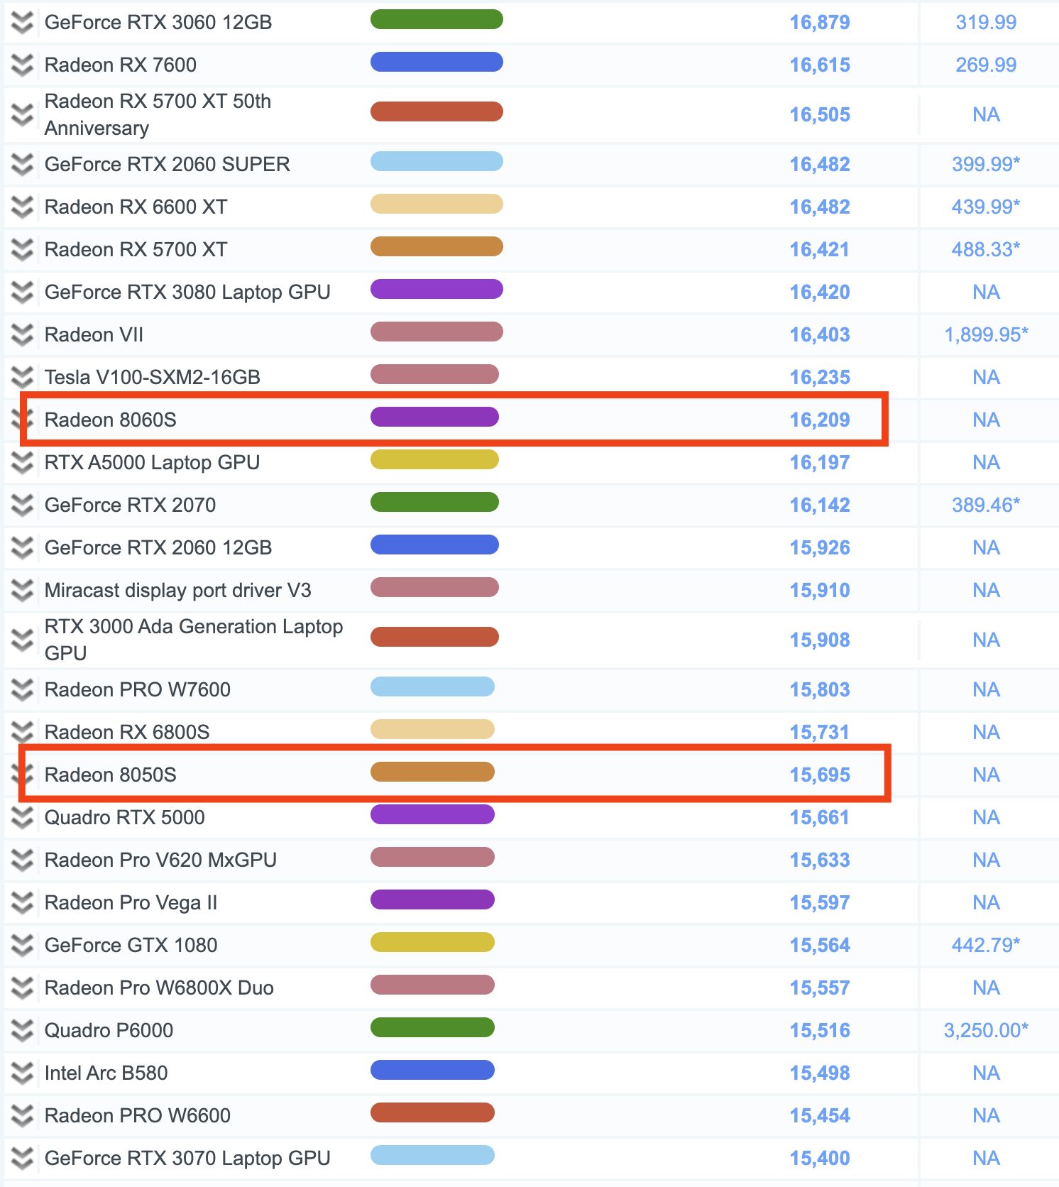
Task: Open the Radeon 8050S GPU page
Action: tap(110, 775)
